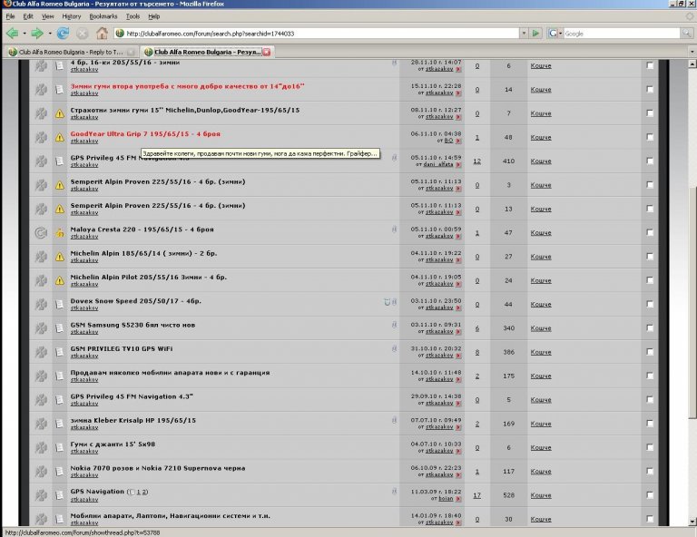Click the green Go arrow beside address bar
The image size is (697, 537).
pyautogui.click(x=536, y=33)
